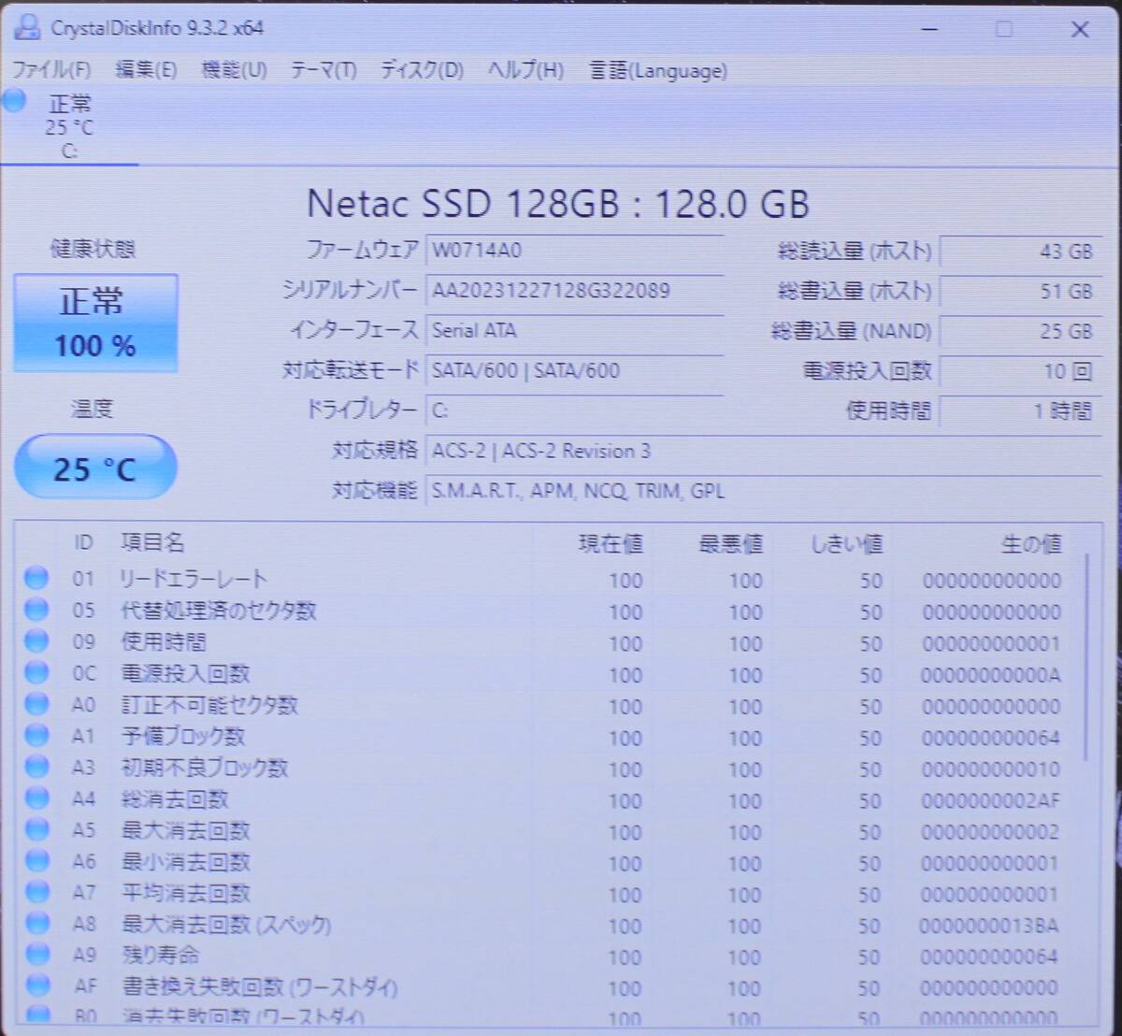Click the transfer mode field SATA/600 | SATA/600

pos(574,371)
